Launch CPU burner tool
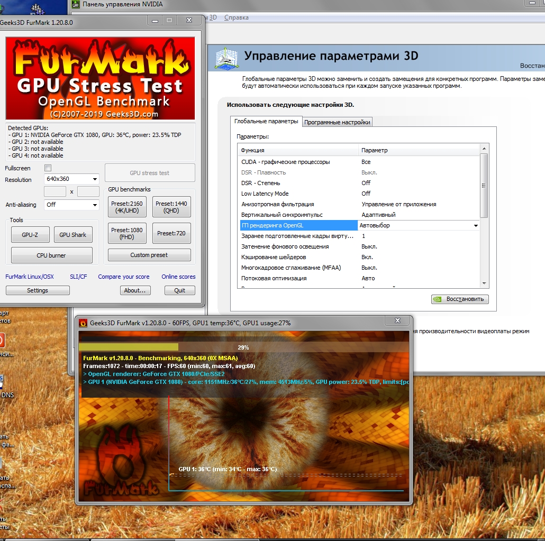 [51, 255]
